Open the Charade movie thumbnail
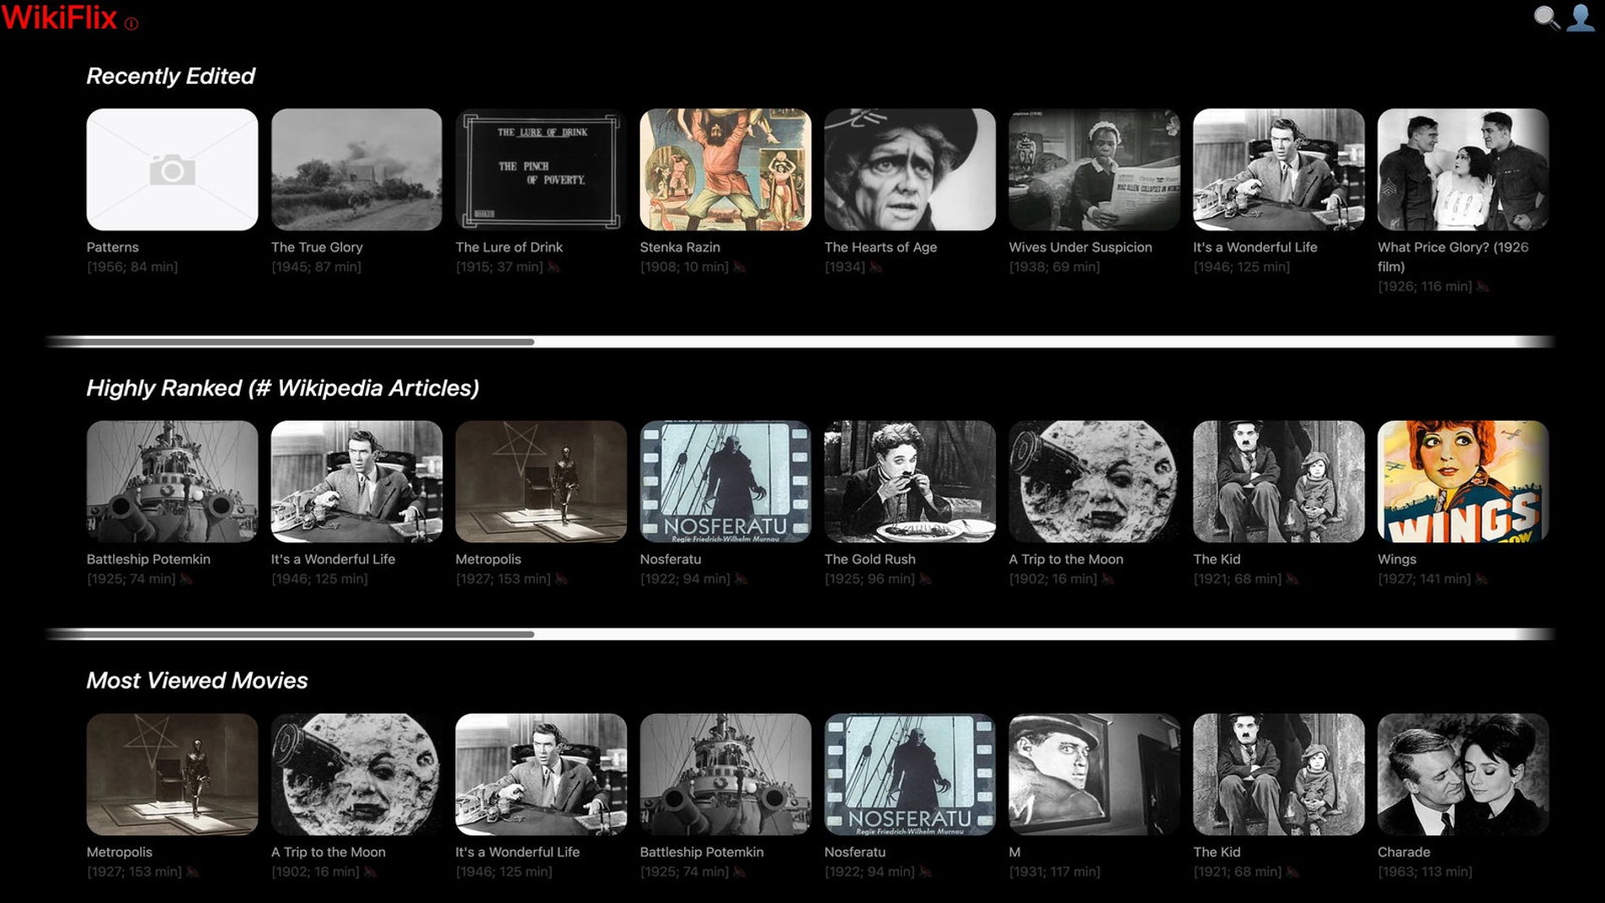 pos(1462,774)
